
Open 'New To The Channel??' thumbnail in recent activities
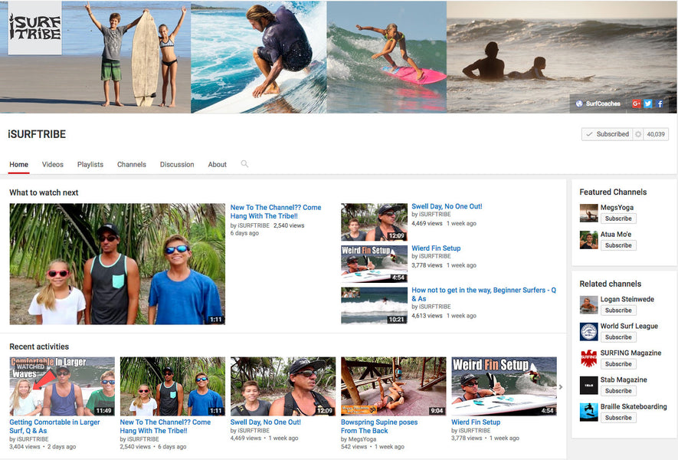coord(172,386)
